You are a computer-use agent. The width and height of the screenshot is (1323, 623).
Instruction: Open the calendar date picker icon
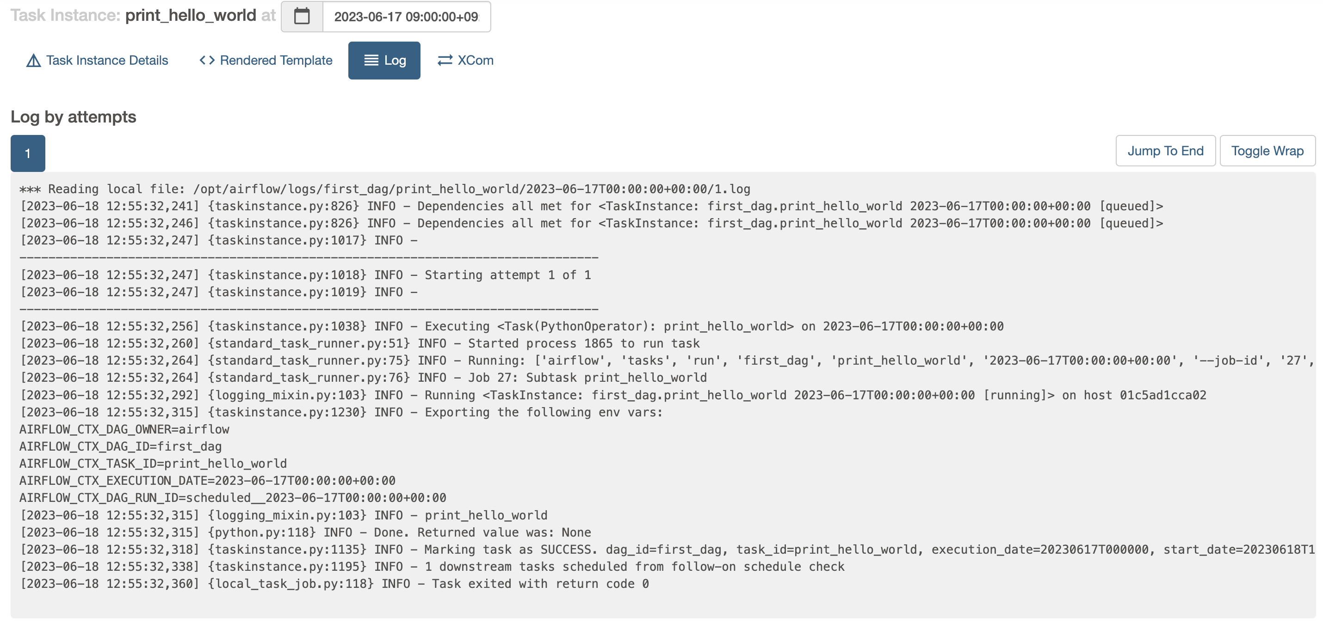point(302,17)
